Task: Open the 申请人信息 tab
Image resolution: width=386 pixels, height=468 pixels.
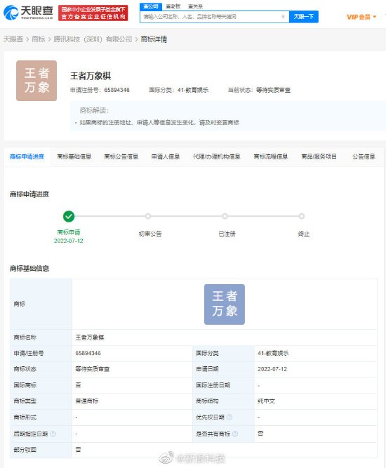Action: tap(166, 156)
